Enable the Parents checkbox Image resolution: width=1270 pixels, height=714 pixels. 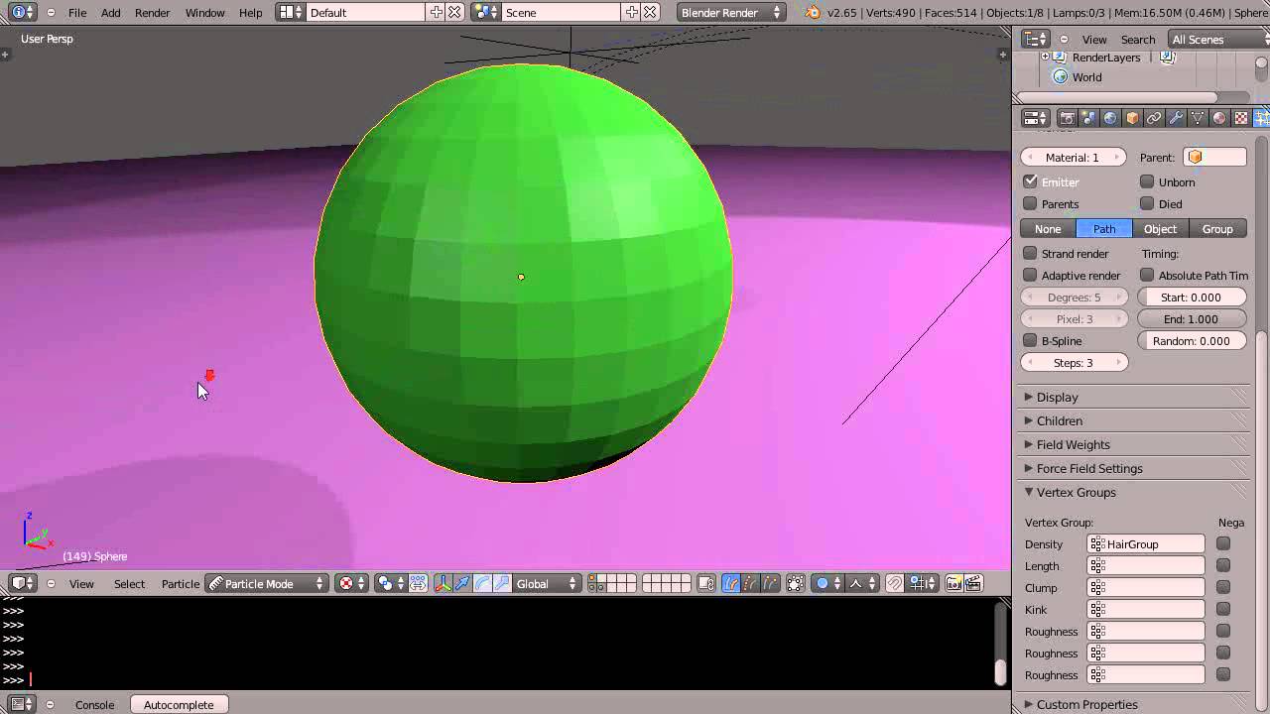(x=1030, y=203)
